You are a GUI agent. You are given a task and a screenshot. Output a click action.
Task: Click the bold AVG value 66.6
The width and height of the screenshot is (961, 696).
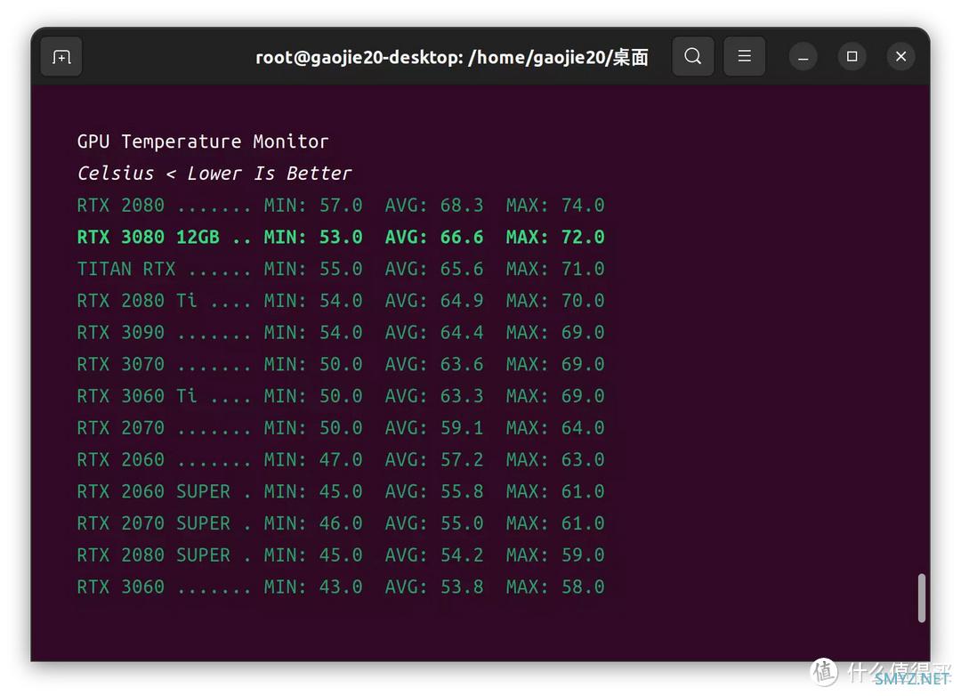462,238
